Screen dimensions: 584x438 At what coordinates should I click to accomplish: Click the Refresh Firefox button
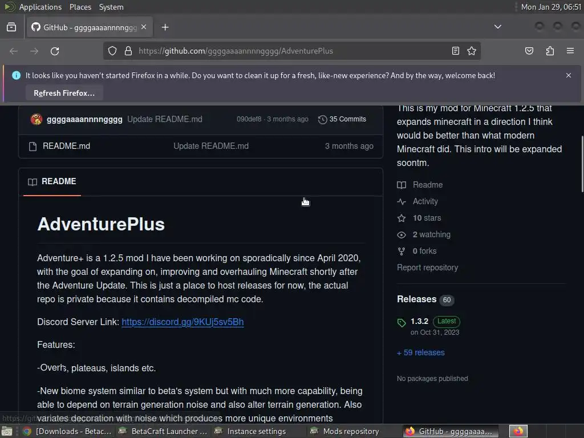tap(64, 93)
